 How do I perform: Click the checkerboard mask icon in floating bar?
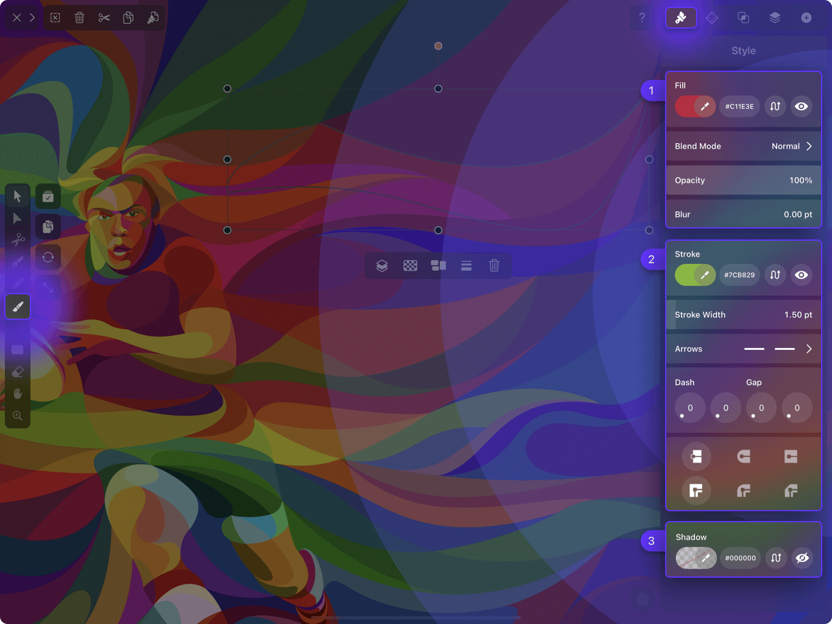point(411,266)
